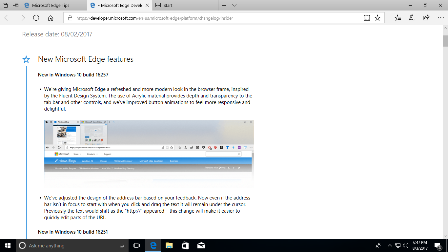Click the 'New in Windows 10 build 16251' text
Screen dimensions: 448x252
[x=73, y=232]
